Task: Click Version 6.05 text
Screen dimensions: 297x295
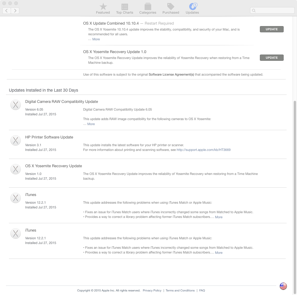Action: point(34,109)
